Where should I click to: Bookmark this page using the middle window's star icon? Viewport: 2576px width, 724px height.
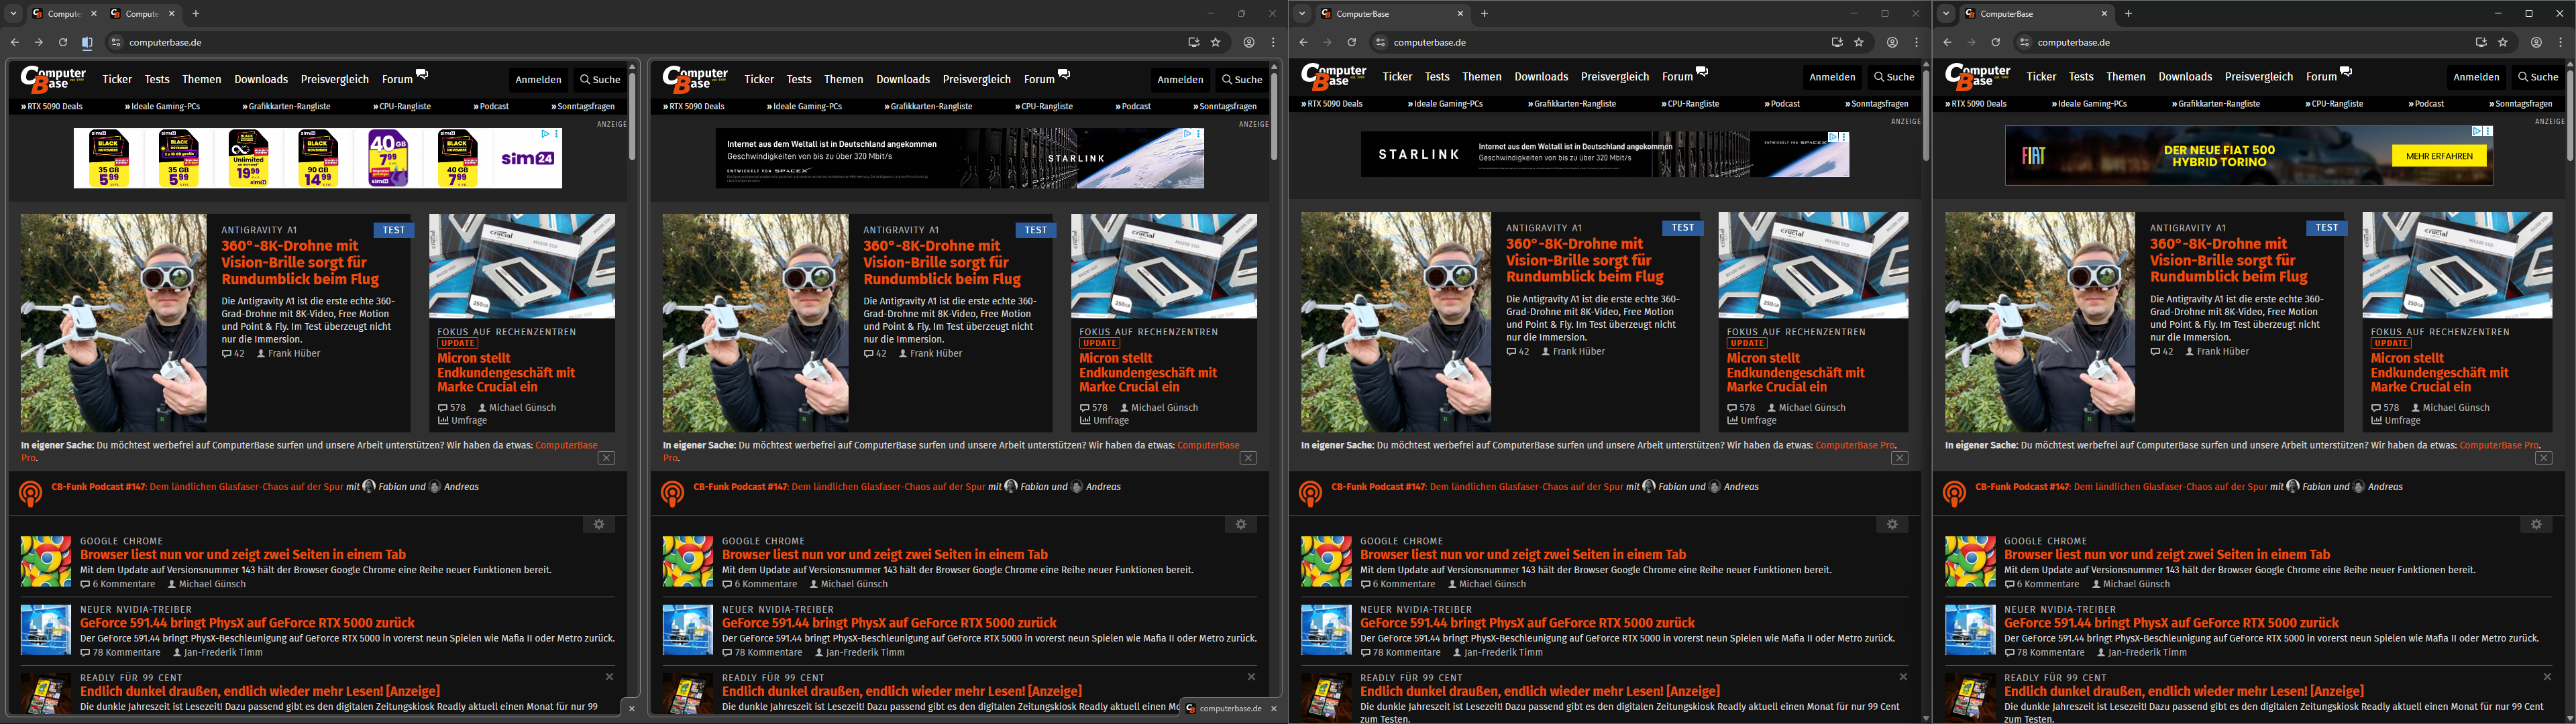[x=1859, y=43]
